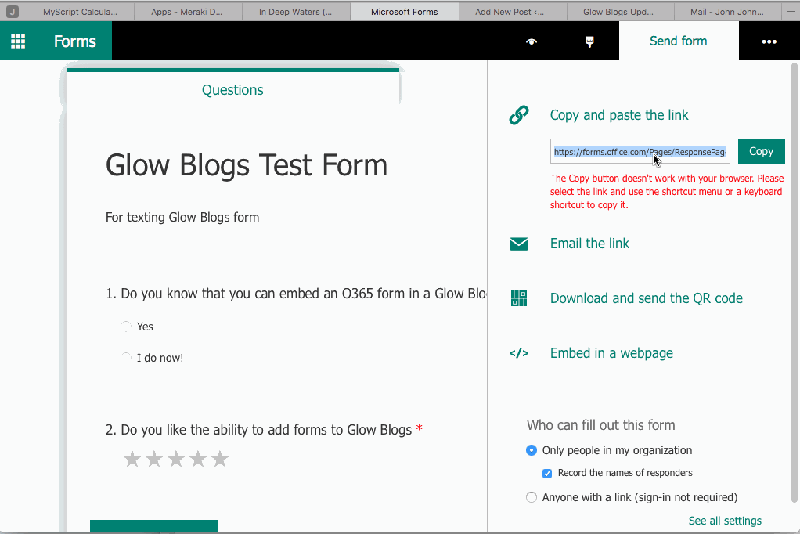
Task: Rate four stars on question 2
Action: (198, 459)
